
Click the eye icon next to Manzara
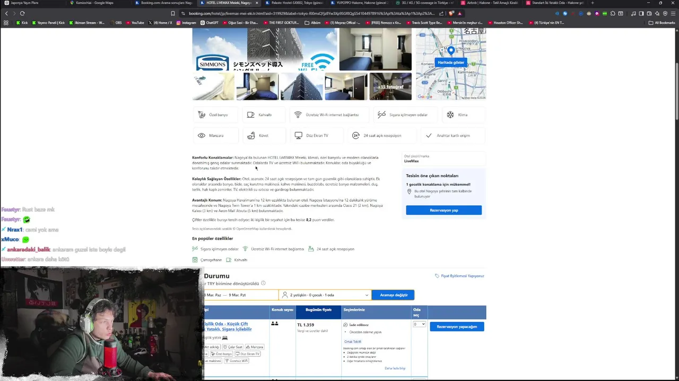[202, 135]
